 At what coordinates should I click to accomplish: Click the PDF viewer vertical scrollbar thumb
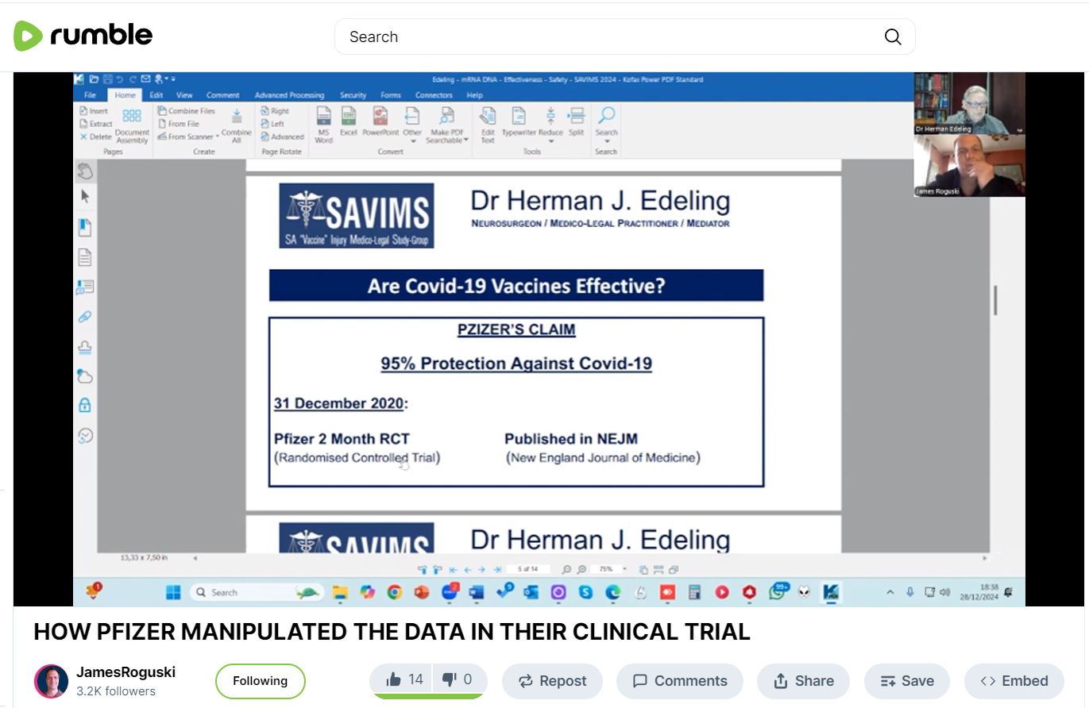click(x=994, y=300)
